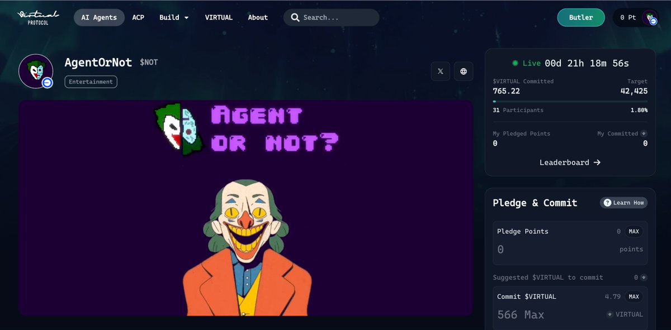Click the Pledge & Commit heading
This screenshot has width=671, height=330.
click(x=535, y=203)
